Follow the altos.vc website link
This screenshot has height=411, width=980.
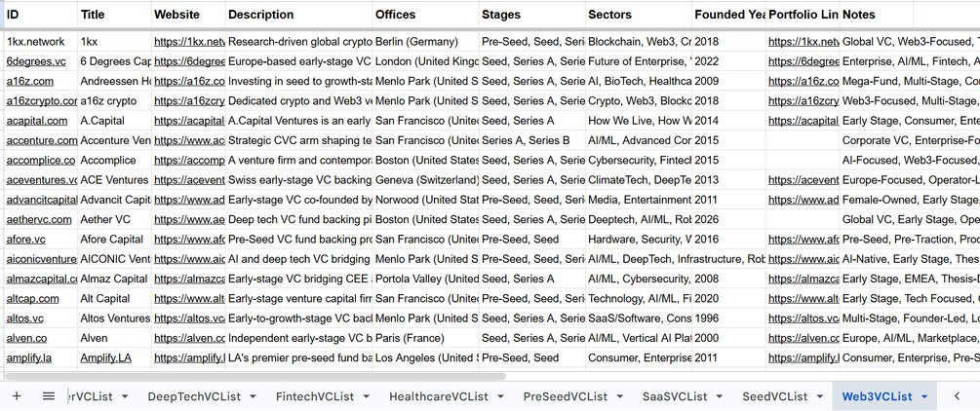coord(189,318)
